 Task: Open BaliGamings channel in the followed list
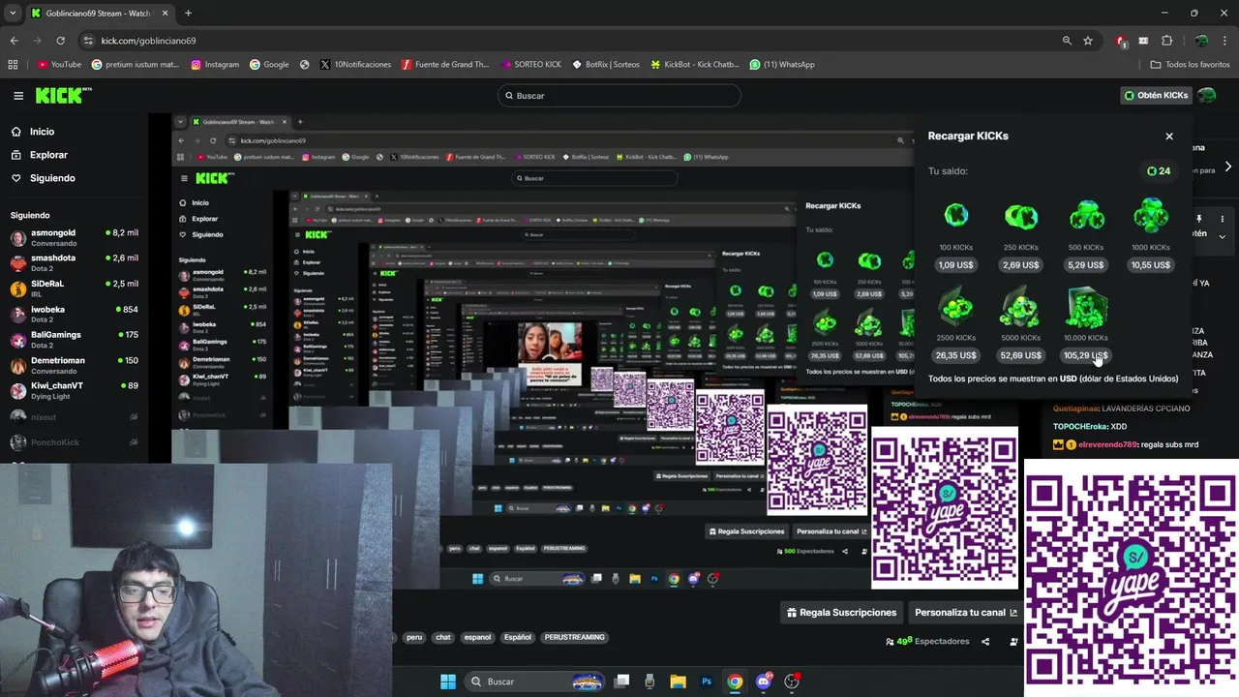click(x=74, y=340)
